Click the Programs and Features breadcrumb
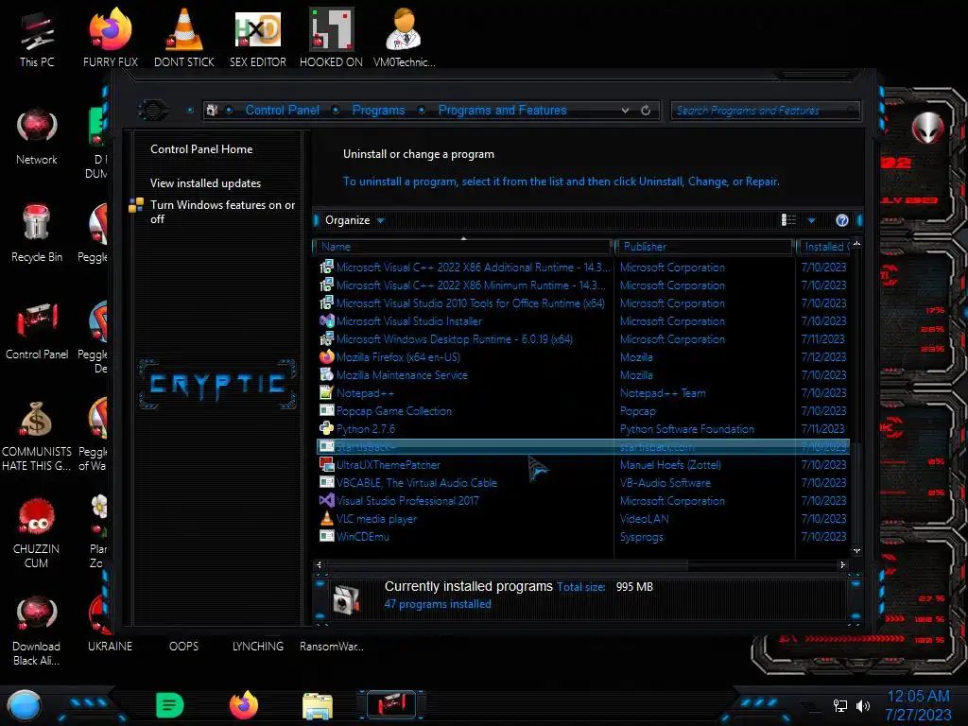 pyautogui.click(x=502, y=110)
